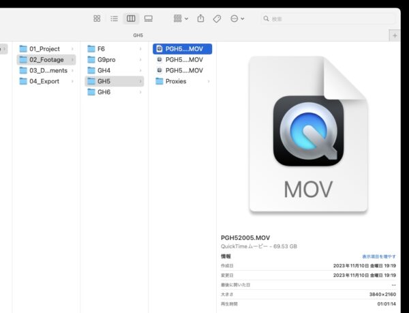Expand the 01_Project folder chevron
Image resolution: width=409 pixels, height=313 pixels.
click(x=72, y=49)
